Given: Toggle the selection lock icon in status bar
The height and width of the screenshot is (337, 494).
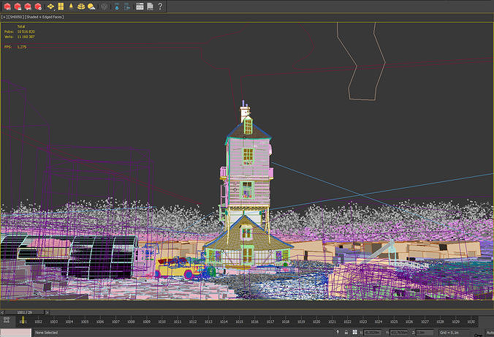Looking at the screenshot, I should point(346,333).
